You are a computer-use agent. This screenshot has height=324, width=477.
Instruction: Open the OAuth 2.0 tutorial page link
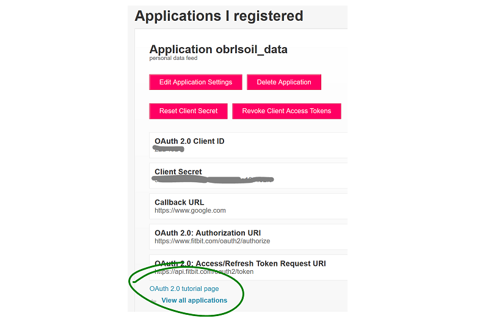coord(184,289)
